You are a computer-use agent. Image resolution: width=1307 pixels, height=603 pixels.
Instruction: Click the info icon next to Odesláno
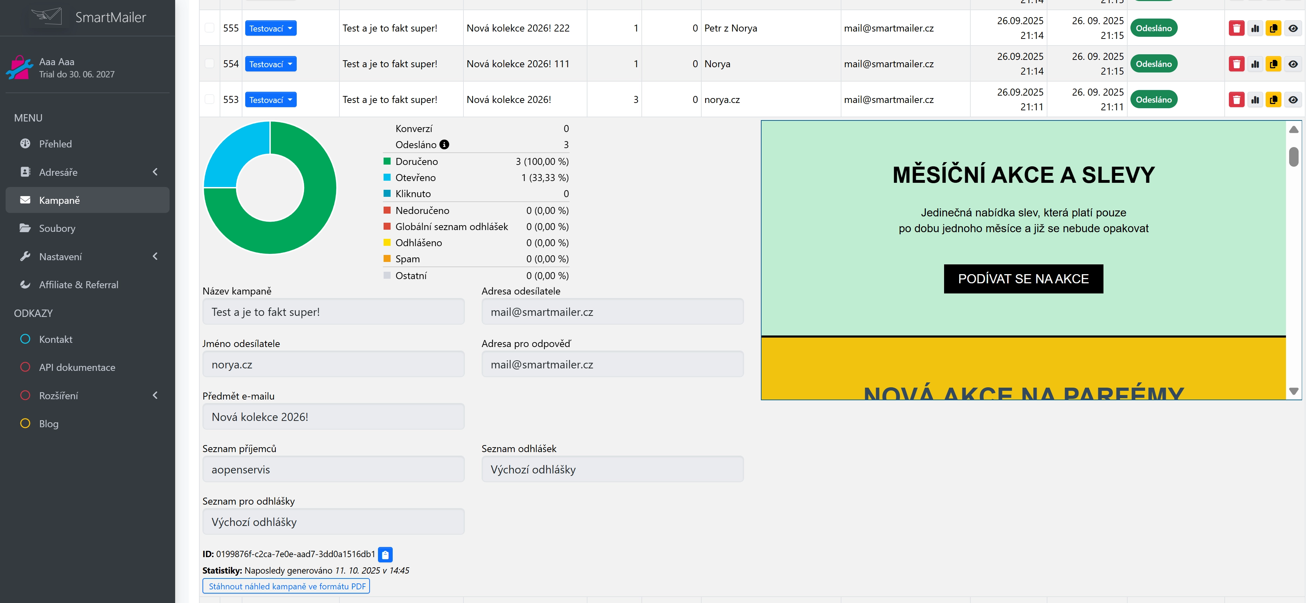(x=444, y=145)
